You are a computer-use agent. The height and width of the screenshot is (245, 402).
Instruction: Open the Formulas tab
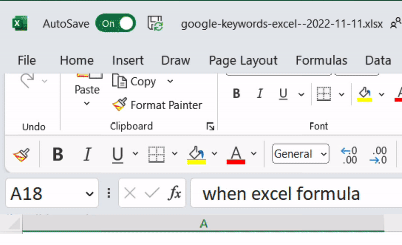322,60
